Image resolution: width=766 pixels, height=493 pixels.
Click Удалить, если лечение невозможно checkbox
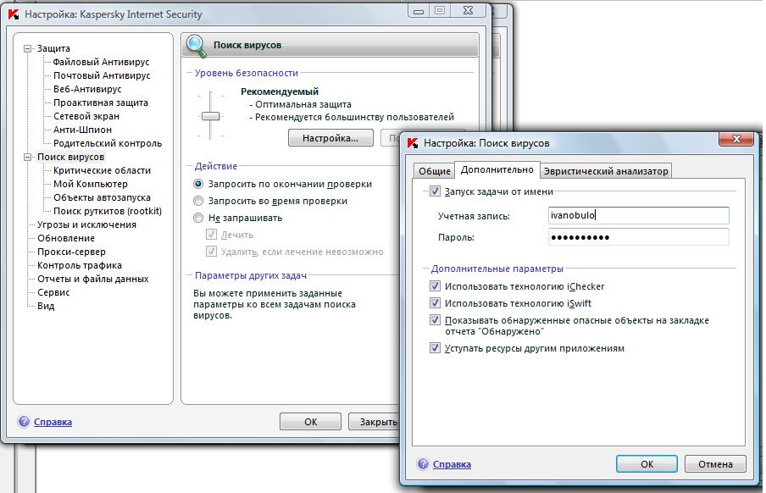pos(211,252)
